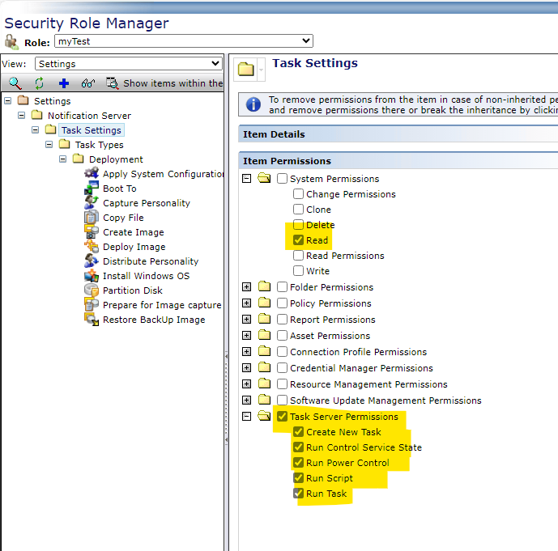Expand the Report Permissions group
Viewport: 558px width, 551px height.
coord(247,320)
